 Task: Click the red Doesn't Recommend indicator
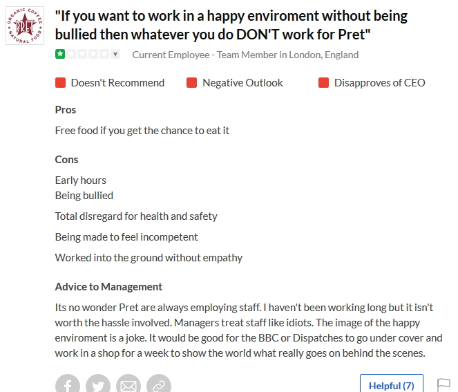click(61, 83)
